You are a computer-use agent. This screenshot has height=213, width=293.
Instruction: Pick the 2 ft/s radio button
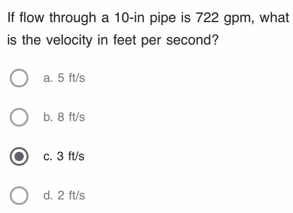(x=19, y=196)
